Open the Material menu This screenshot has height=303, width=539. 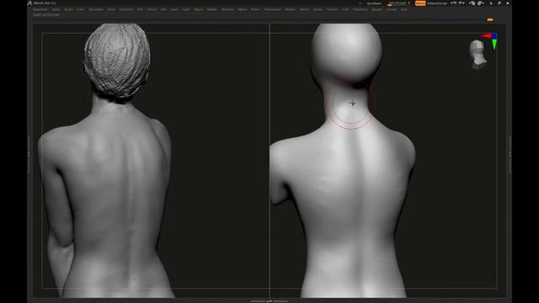227,9
